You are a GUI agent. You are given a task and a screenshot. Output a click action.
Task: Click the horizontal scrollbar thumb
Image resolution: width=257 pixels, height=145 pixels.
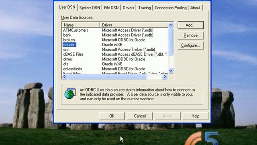pyautogui.click(x=107, y=77)
